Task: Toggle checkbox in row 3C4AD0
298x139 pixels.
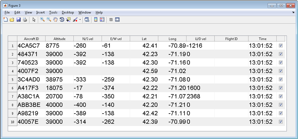Action: point(281,79)
